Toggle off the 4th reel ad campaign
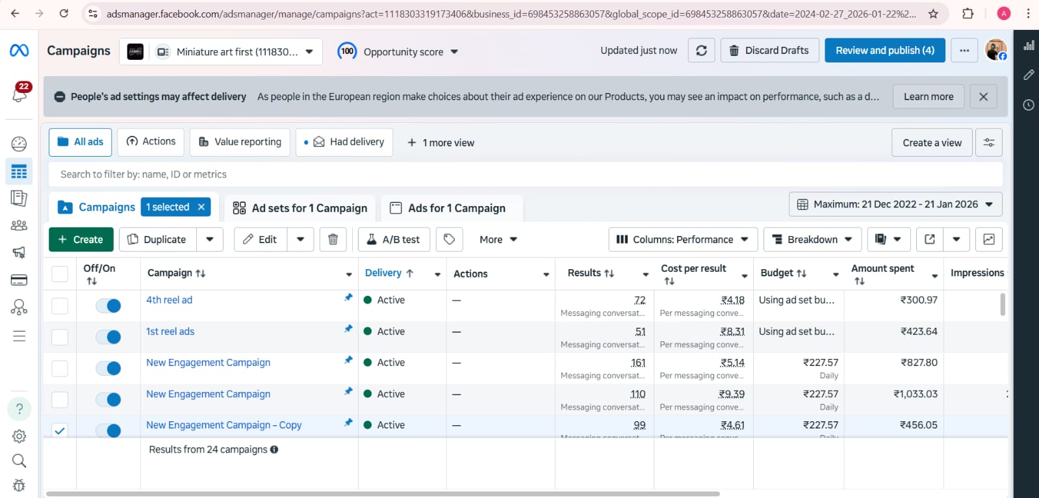Viewport: 1039px width, 498px height. click(x=109, y=306)
